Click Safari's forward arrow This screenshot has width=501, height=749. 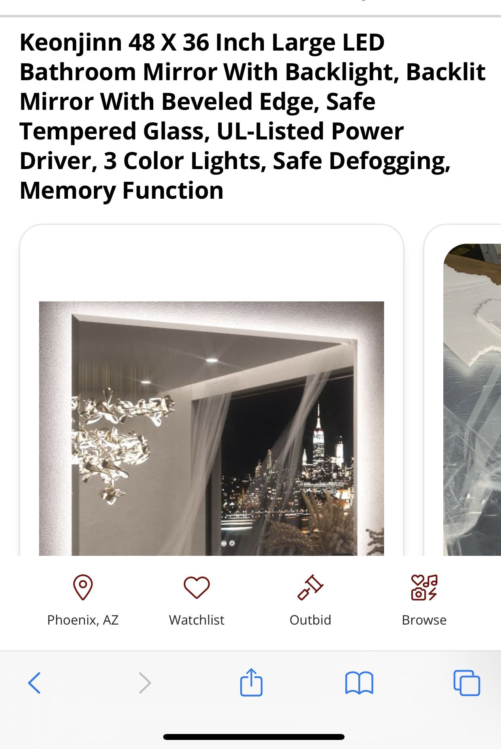click(x=145, y=683)
